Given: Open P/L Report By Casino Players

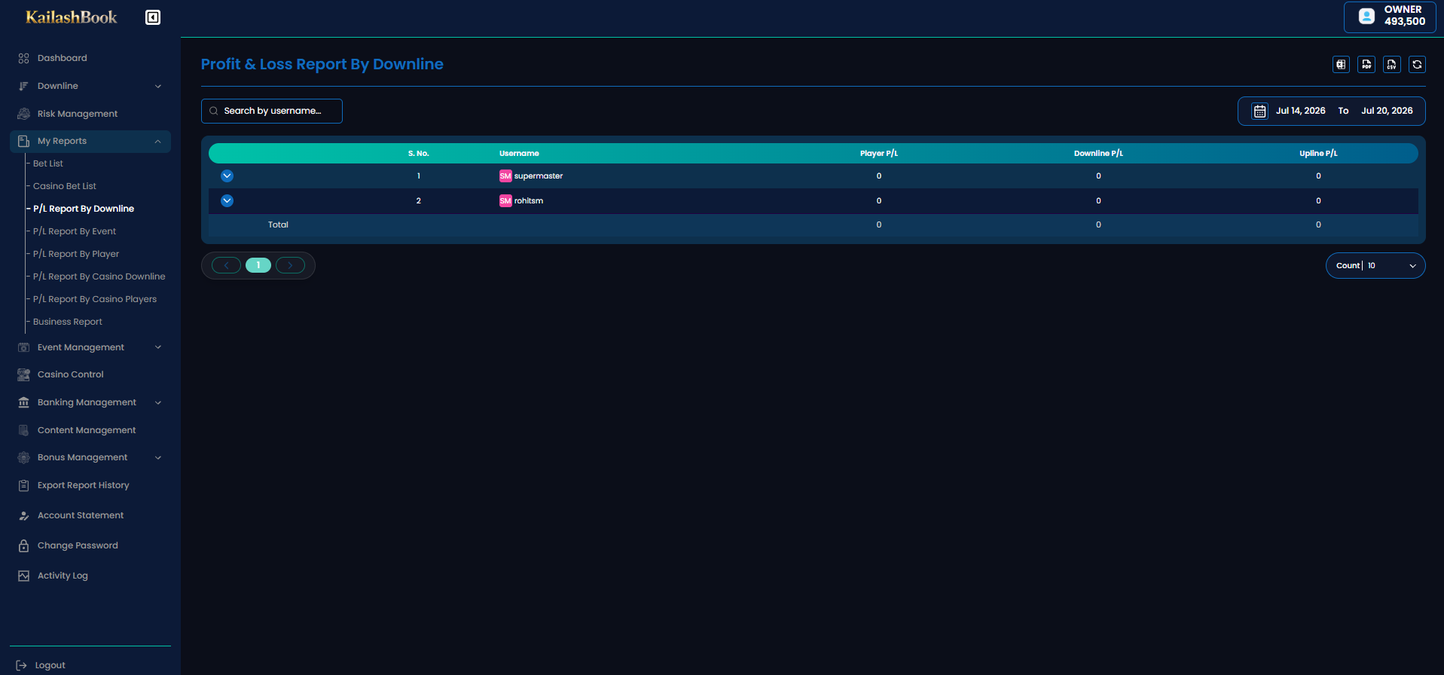Looking at the screenshot, I should point(95,299).
